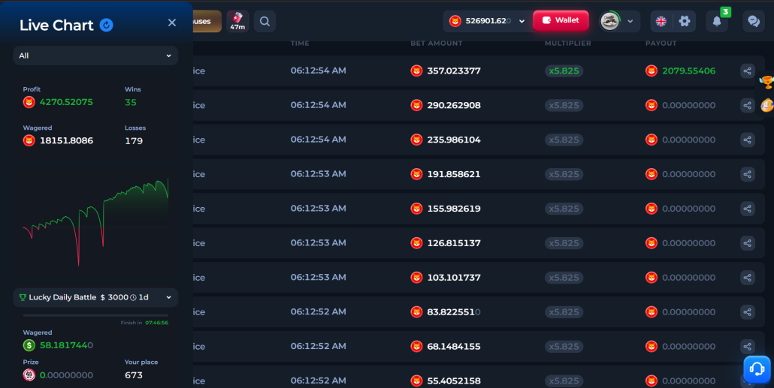The width and height of the screenshot is (774, 388).
Task: Click the MULTIPLIER column header
Action: [x=567, y=44]
